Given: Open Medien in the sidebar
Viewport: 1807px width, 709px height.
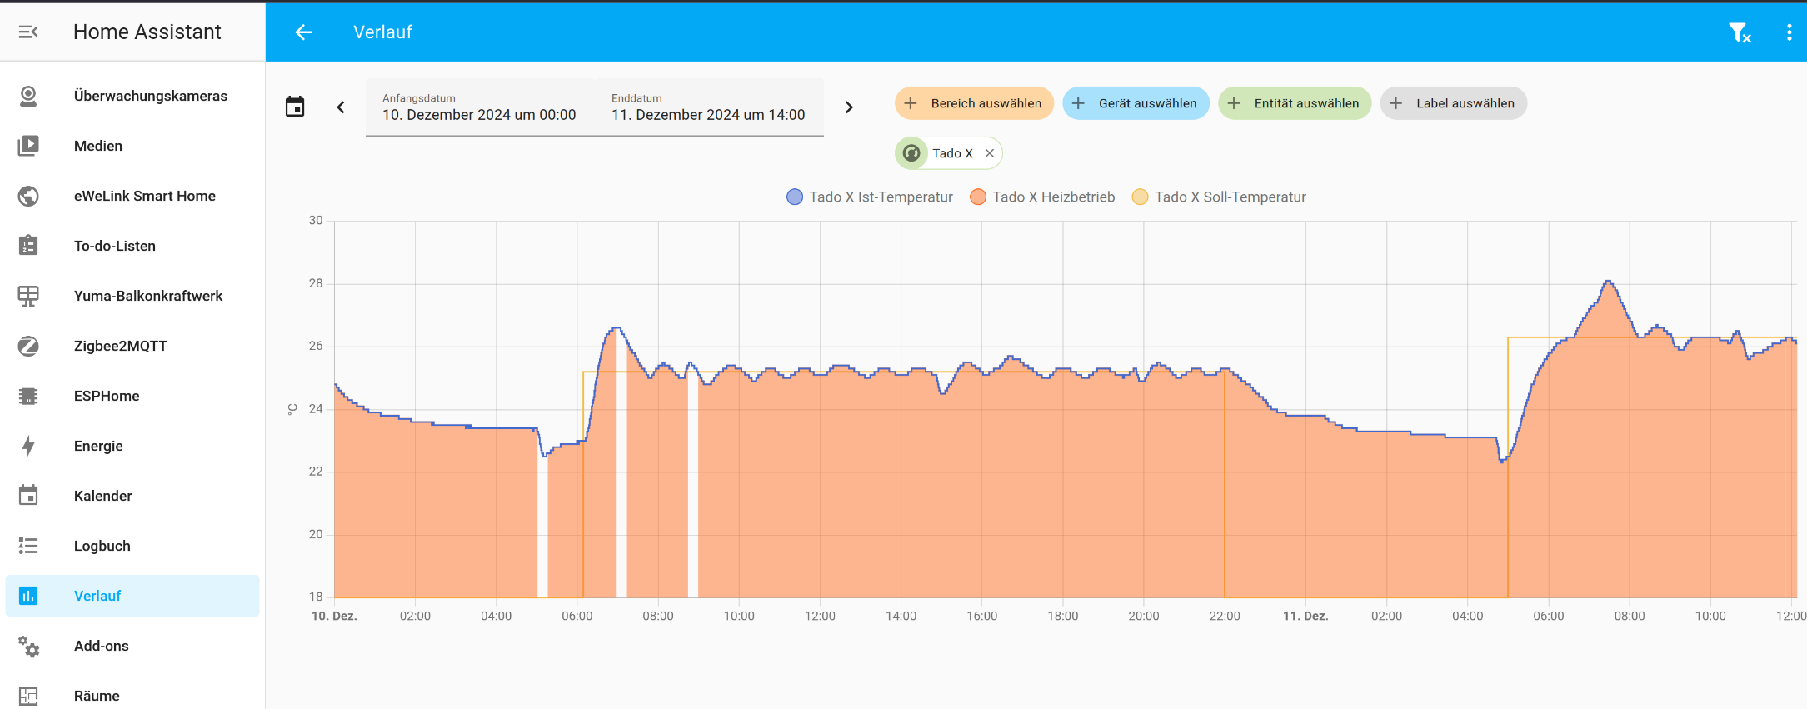Looking at the screenshot, I should pyautogui.click(x=132, y=146).
